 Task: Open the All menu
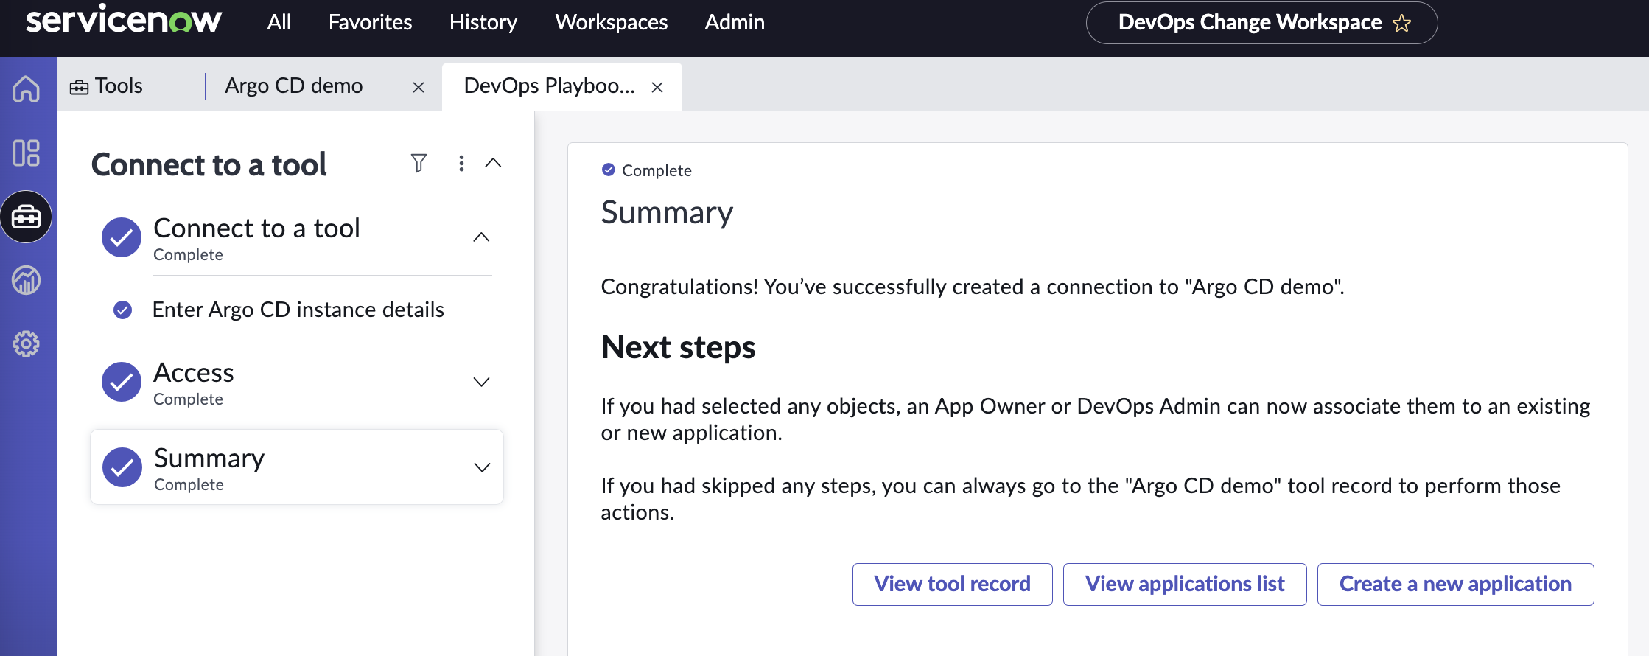279,22
